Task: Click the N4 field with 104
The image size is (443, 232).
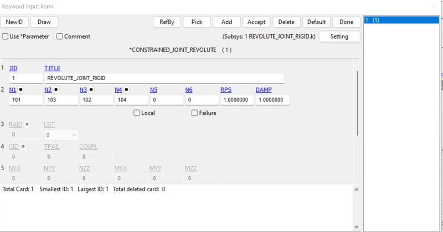Action: [132, 100]
